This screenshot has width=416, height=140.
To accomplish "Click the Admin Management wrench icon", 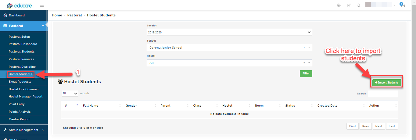I will click(5, 130).
